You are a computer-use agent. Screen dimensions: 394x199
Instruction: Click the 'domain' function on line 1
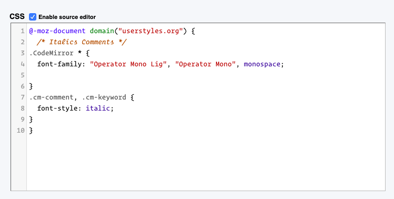pos(102,31)
